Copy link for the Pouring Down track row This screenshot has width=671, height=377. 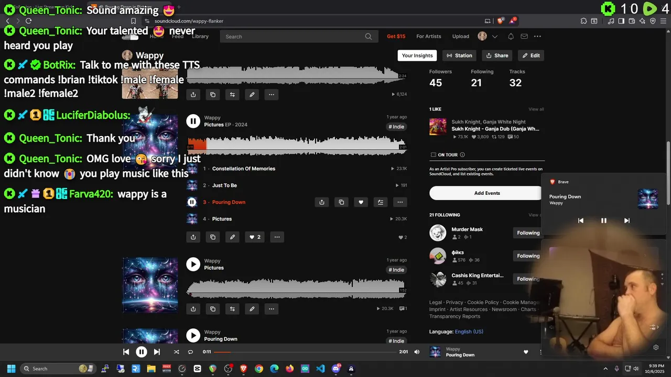pos(341,202)
